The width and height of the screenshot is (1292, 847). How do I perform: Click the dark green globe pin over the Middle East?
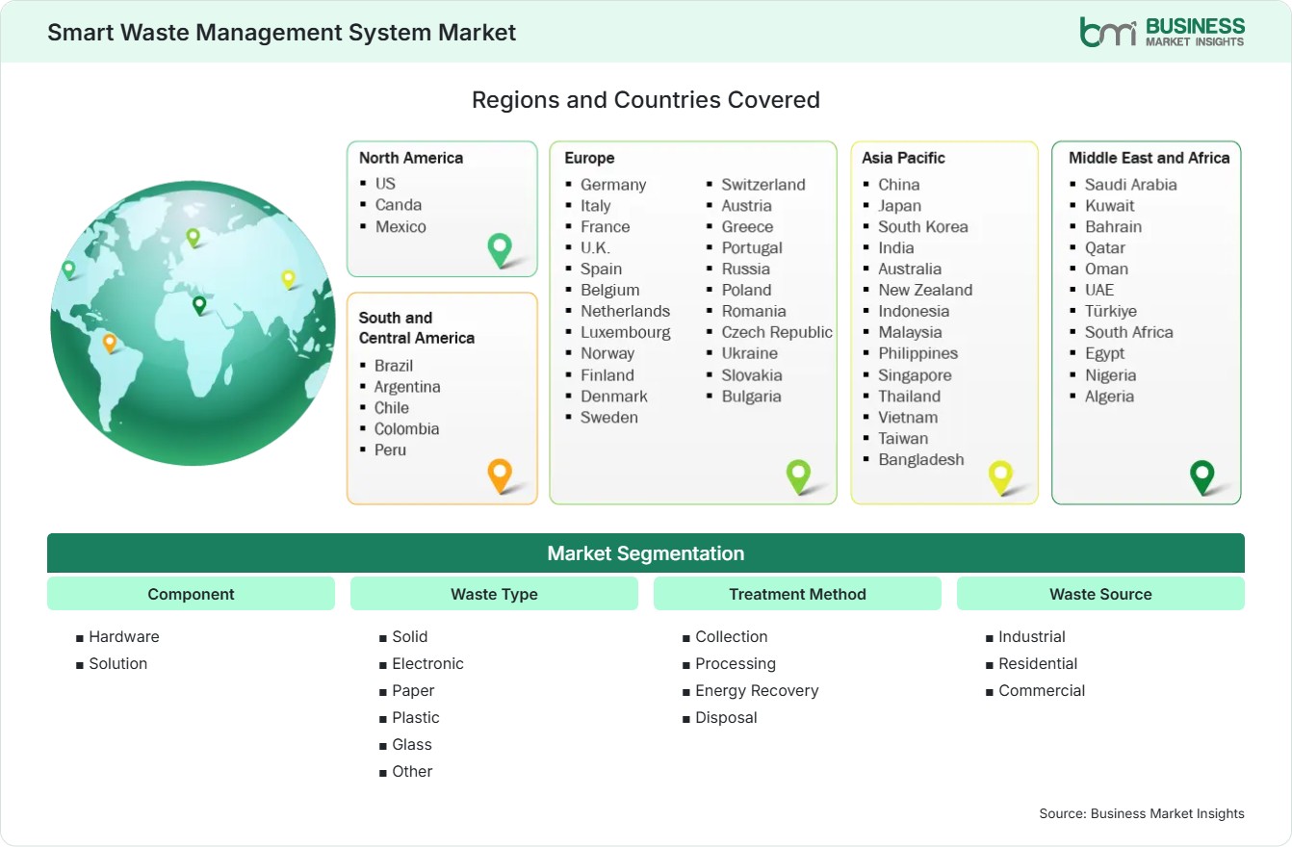tap(199, 305)
